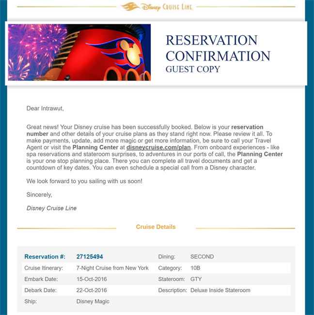Select debark date 22-Oct-2016
Viewport: 314px width, 315px height.
click(x=92, y=290)
